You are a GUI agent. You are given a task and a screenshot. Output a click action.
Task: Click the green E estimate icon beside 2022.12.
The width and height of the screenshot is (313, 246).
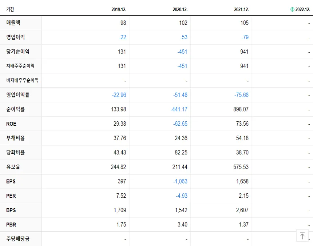tap(292, 9)
